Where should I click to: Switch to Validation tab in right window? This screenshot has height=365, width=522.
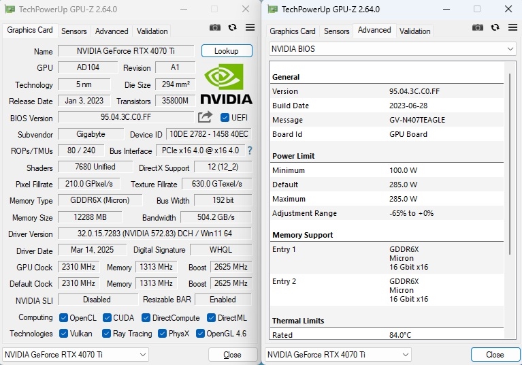coord(414,31)
